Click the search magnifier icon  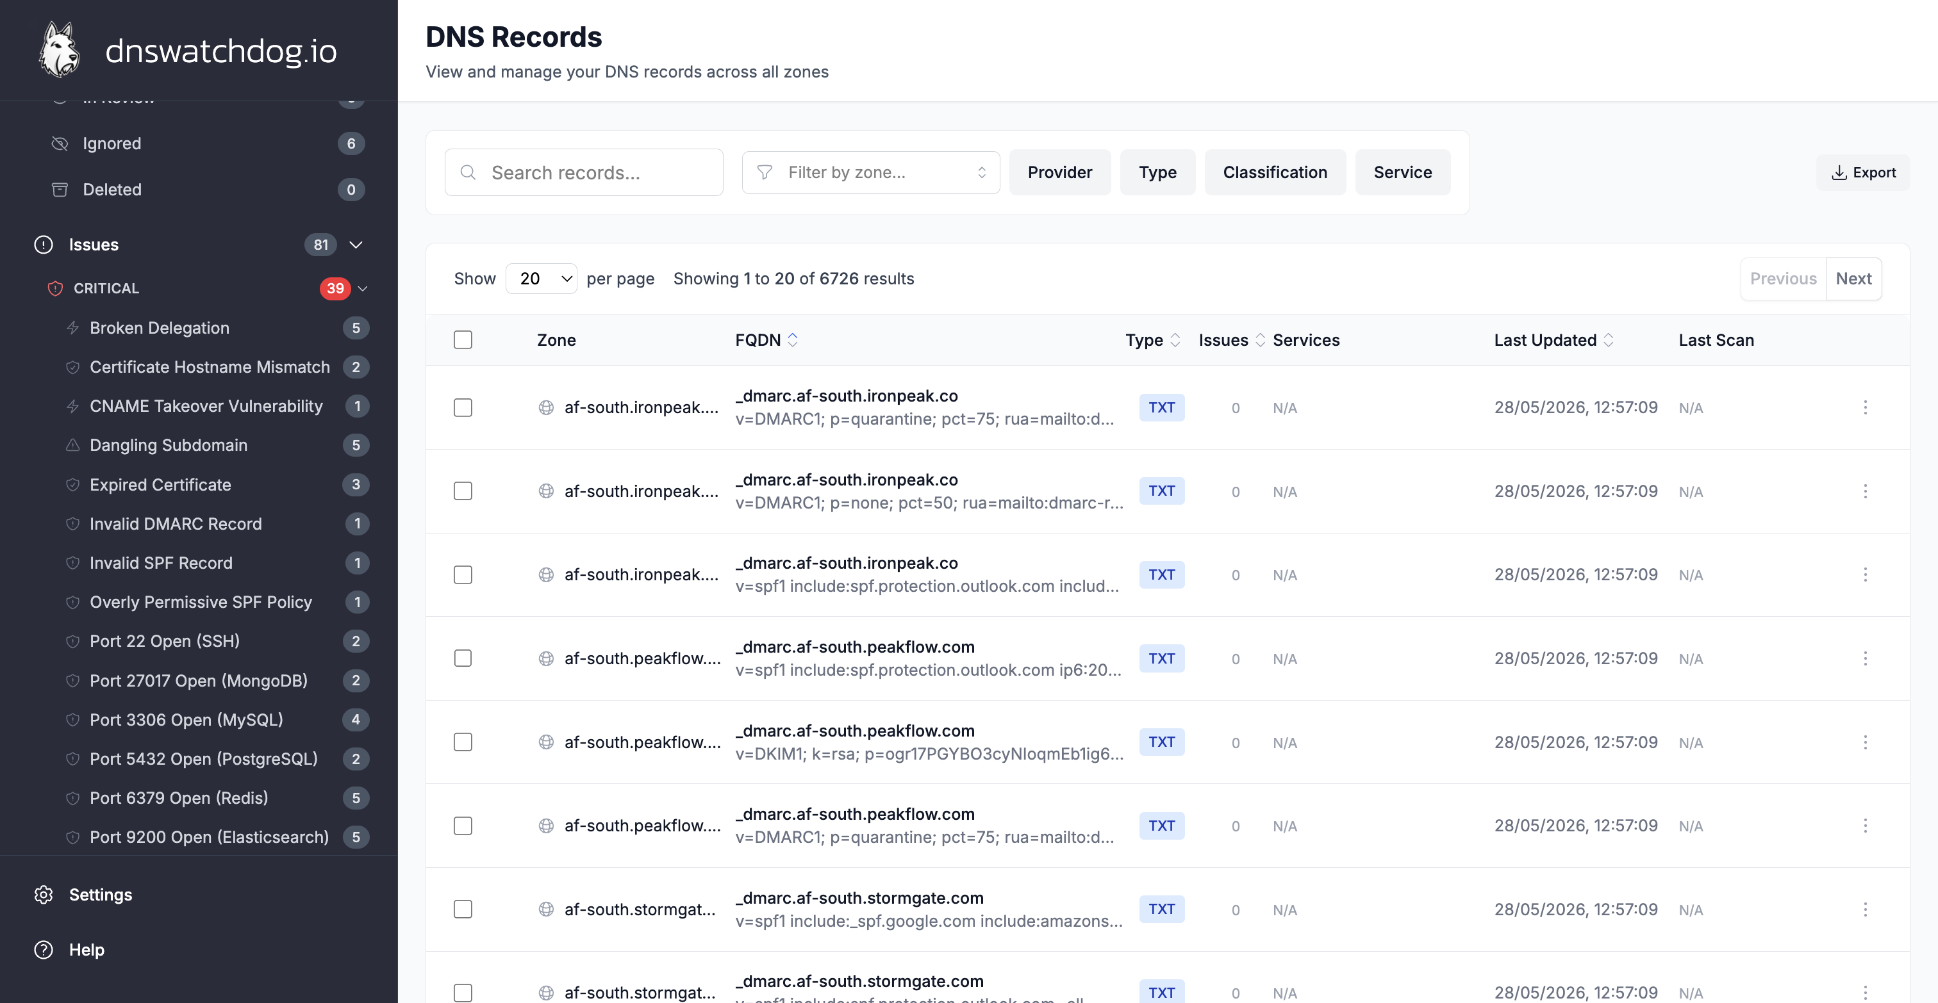468,173
